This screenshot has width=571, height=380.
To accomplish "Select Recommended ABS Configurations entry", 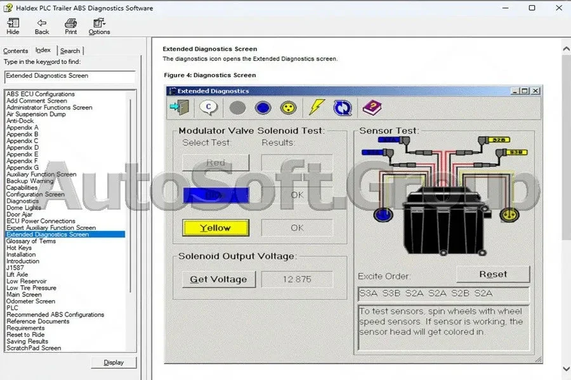I will [x=55, y=315].
